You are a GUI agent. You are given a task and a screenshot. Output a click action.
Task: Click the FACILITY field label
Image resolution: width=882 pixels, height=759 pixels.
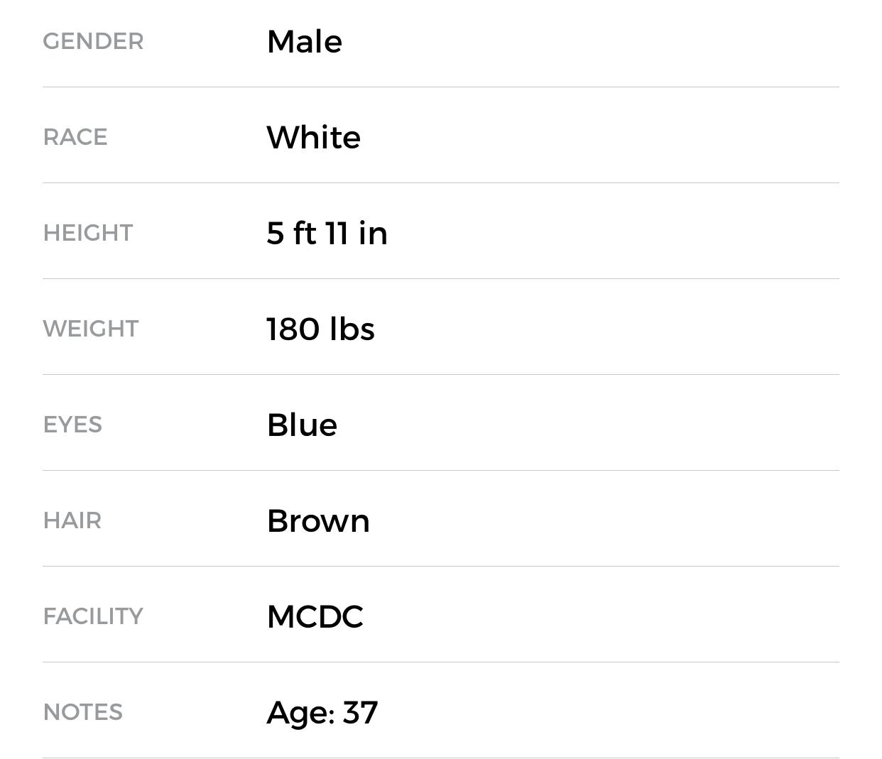pos(93,616)
